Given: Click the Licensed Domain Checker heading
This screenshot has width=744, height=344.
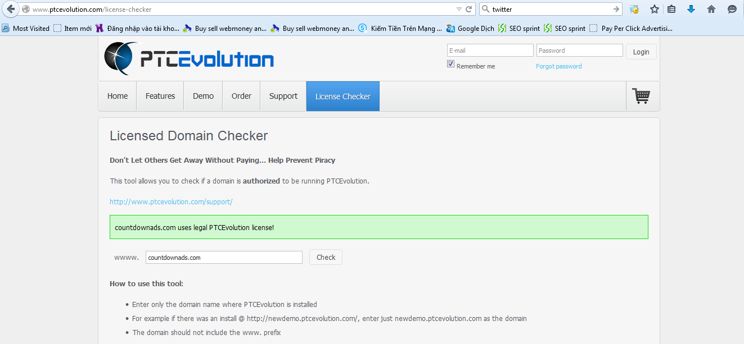Looking at the screenshot, I should point(189,136).
